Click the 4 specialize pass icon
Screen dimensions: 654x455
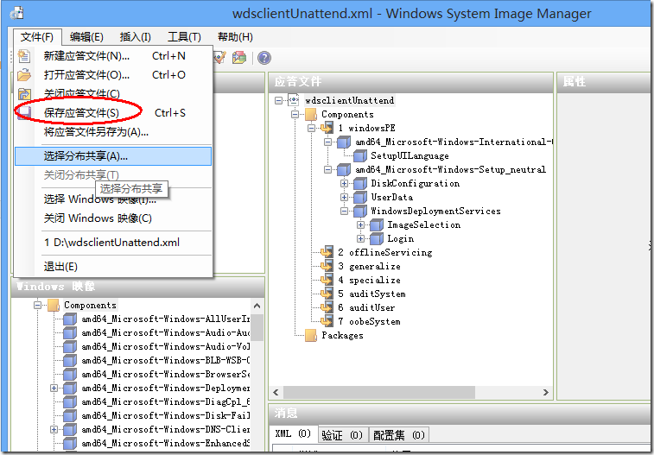[x=327, y=280]
